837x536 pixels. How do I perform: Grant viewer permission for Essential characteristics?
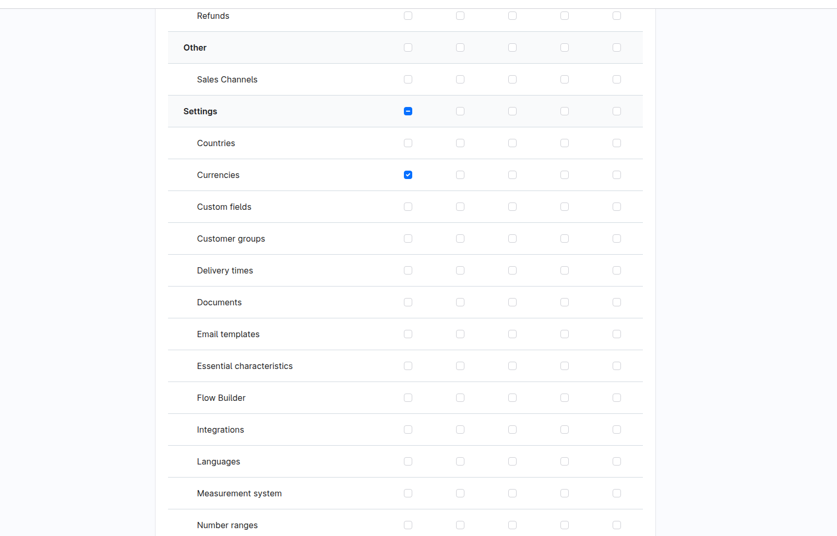coord(408,366)
